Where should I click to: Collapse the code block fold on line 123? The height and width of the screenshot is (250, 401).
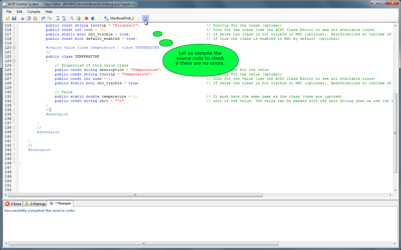[14, 61]
